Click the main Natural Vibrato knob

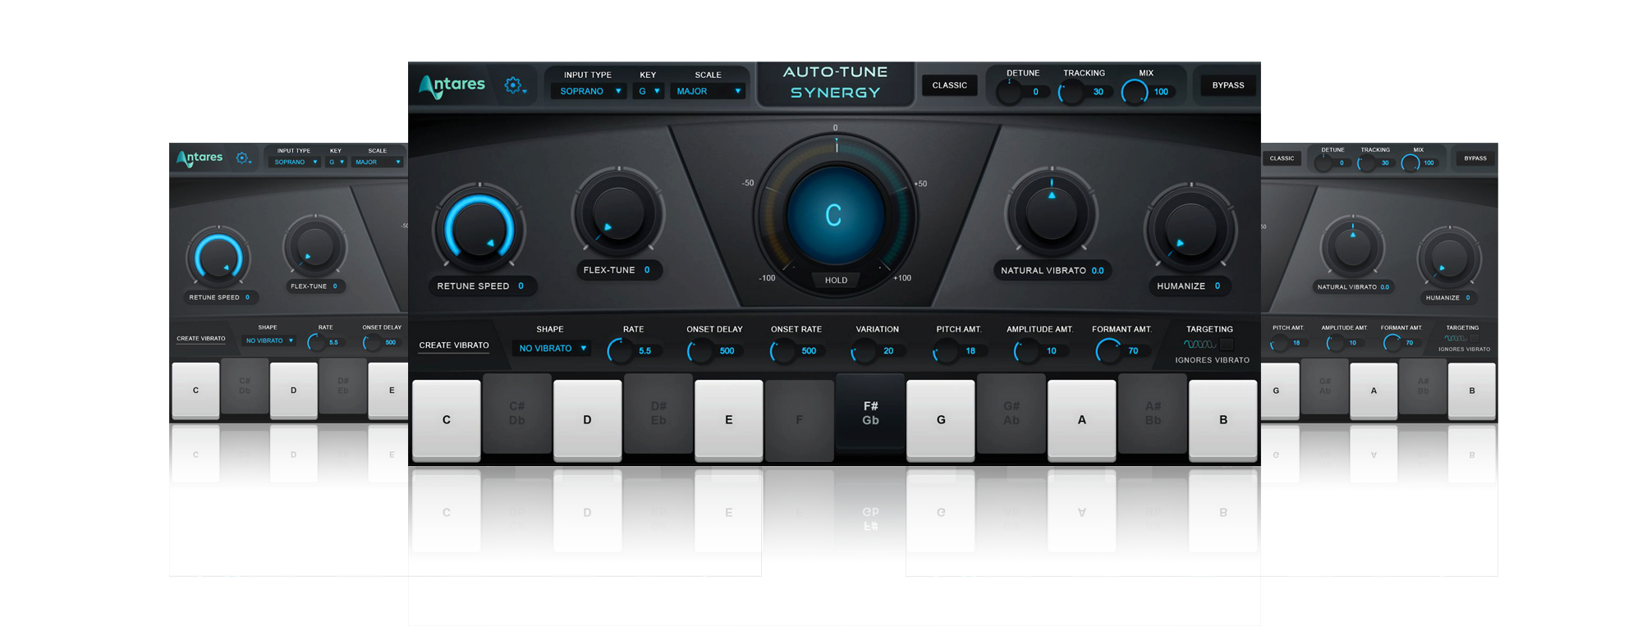pyautogui.click(x=1051, y=213)
